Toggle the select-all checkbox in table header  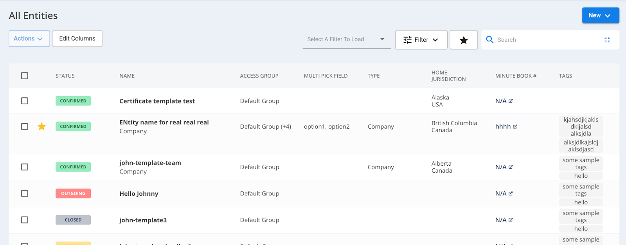(25, 76)
